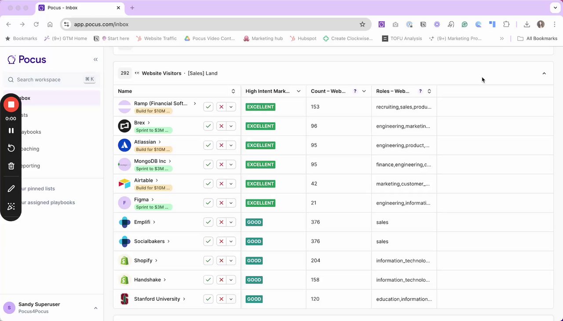Reject the Figma row with the red X
This screenshot has width=563, height=321.
coord(221,203)
